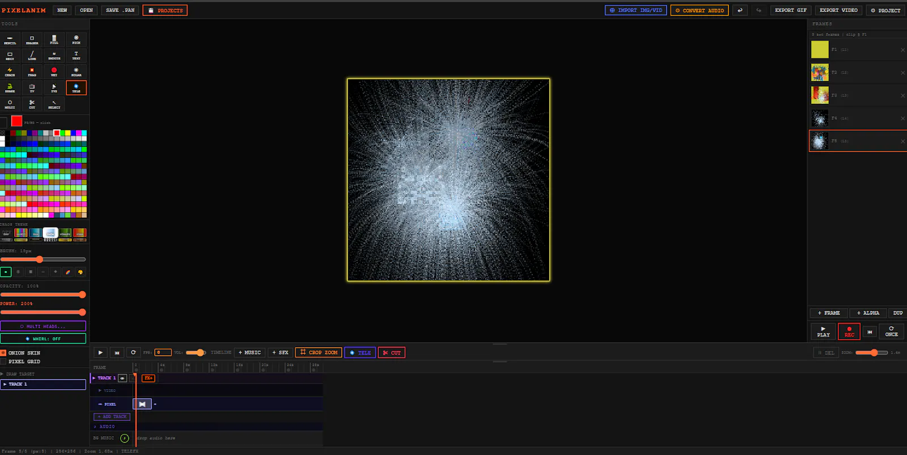Toggle the Onion Skin checkbox
907x455 pixels.
coord(3,353)
